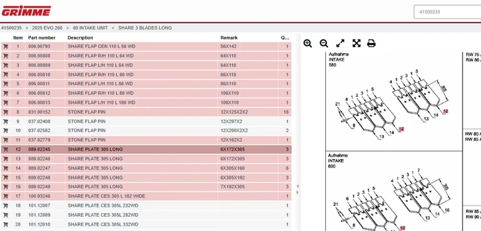Click remark 12X125X2X2

(234, 112)
